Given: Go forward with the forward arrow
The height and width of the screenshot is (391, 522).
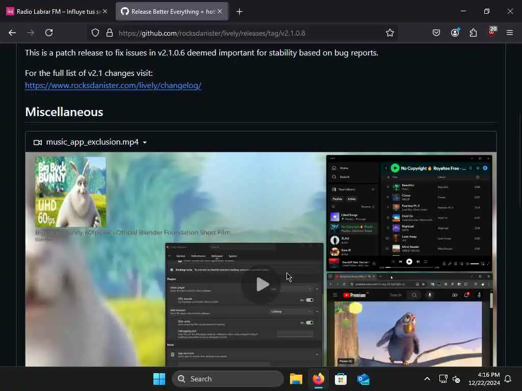Looking at the screenshot, I should point(31,33).
